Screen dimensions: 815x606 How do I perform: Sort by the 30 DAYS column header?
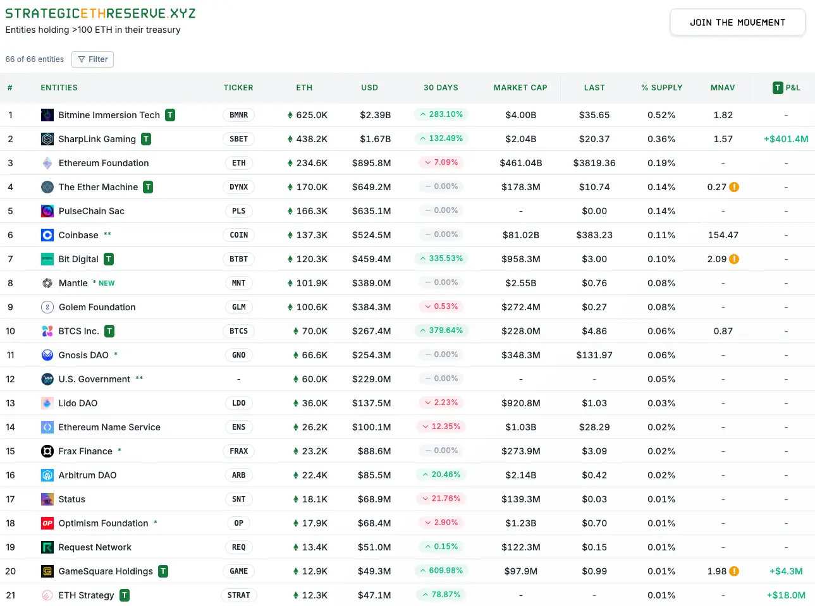coord(441,88)
